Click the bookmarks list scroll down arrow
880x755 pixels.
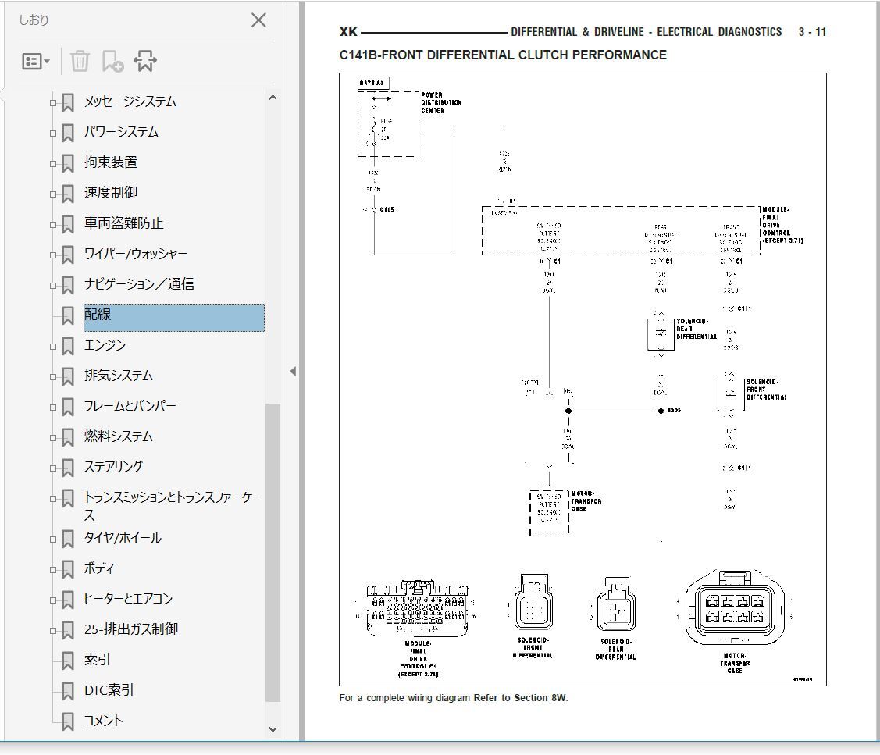click(273, 729)
